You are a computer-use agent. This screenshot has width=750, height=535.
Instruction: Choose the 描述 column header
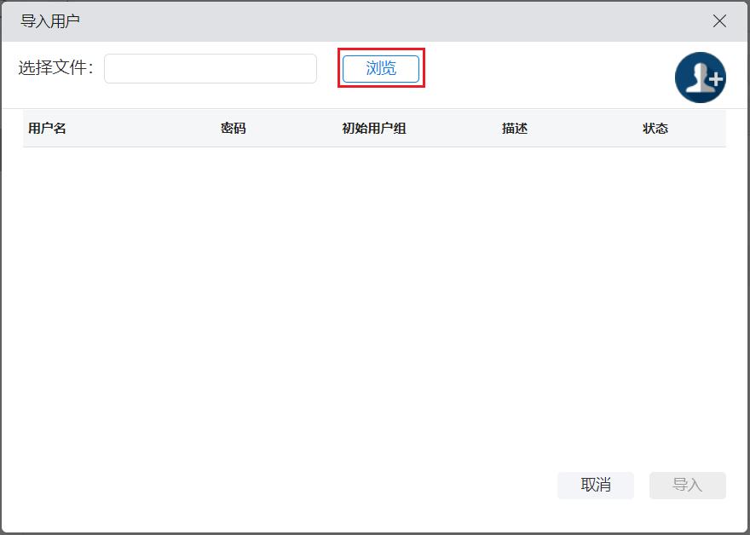pos(515,129)
